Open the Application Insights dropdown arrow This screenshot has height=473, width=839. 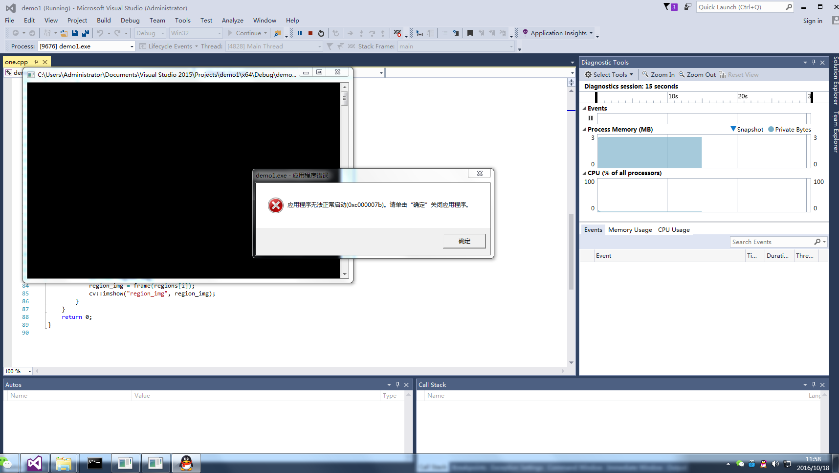coord(591,33)
